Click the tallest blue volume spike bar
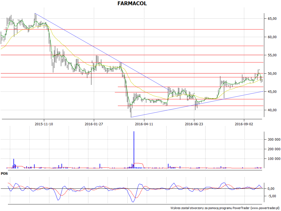 pyautogui.click(x=134, y=150)
